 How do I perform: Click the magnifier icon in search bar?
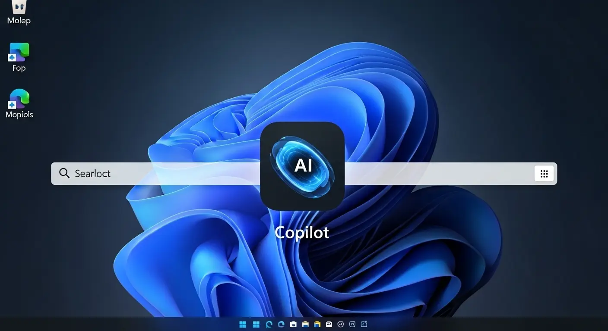click(64, 173)
